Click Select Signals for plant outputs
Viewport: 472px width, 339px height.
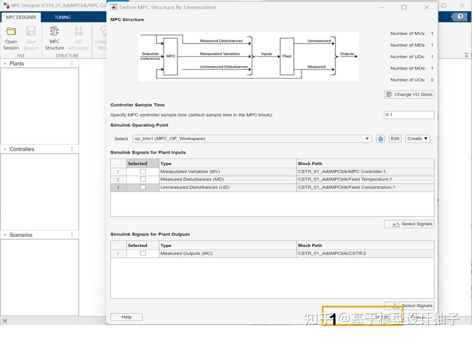pyautogui.click(x=409, y=305)
